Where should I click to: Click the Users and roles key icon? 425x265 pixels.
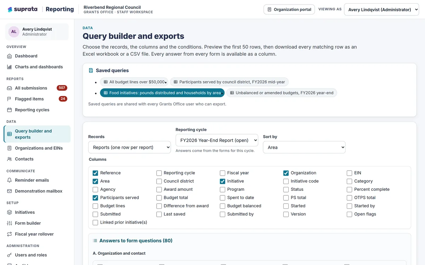[10, 255]
